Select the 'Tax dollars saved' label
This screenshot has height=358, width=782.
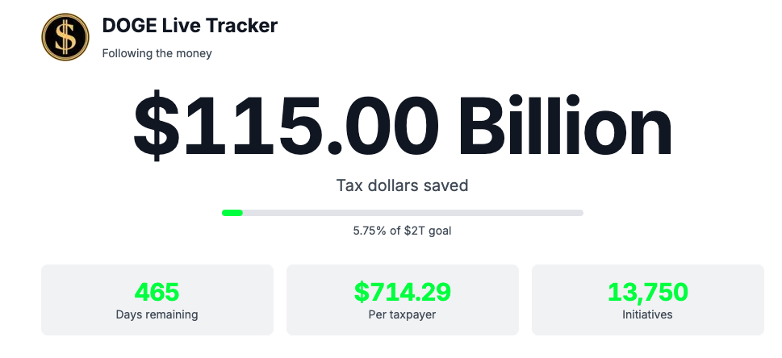(402, 185)
